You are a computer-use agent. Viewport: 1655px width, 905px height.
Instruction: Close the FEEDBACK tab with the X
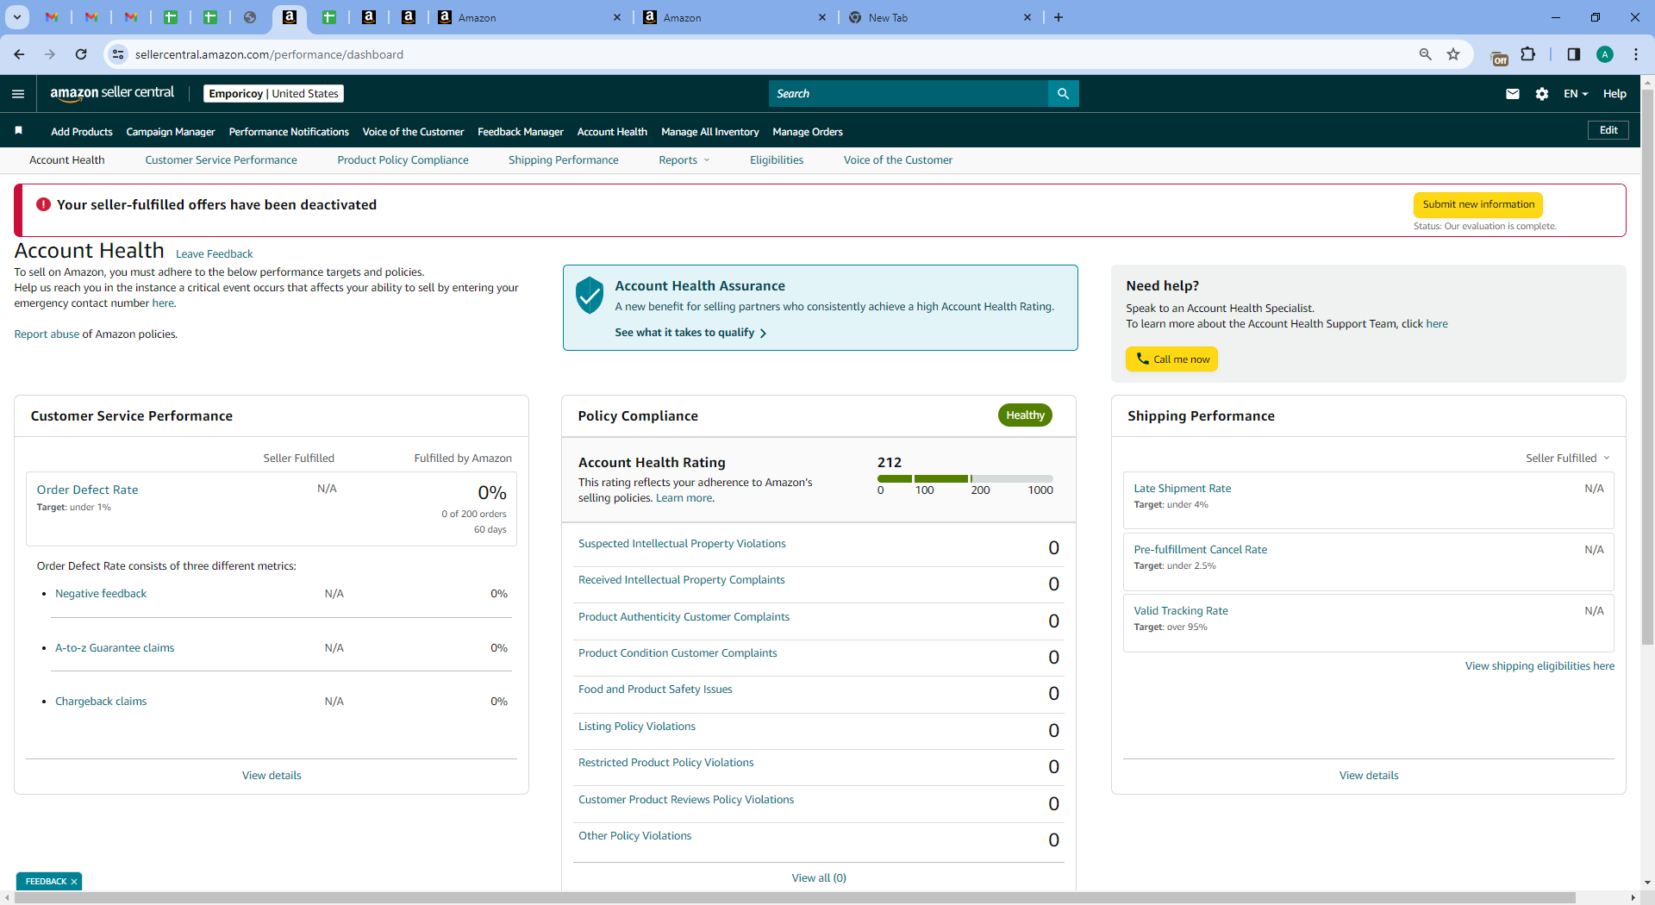click(74, 881)
